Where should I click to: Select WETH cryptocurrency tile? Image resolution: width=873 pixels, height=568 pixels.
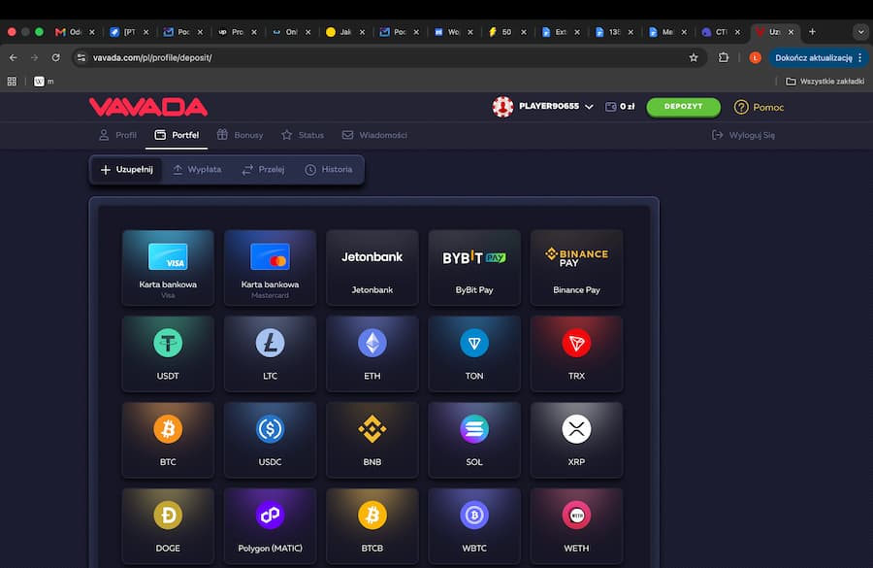point(576,525)
